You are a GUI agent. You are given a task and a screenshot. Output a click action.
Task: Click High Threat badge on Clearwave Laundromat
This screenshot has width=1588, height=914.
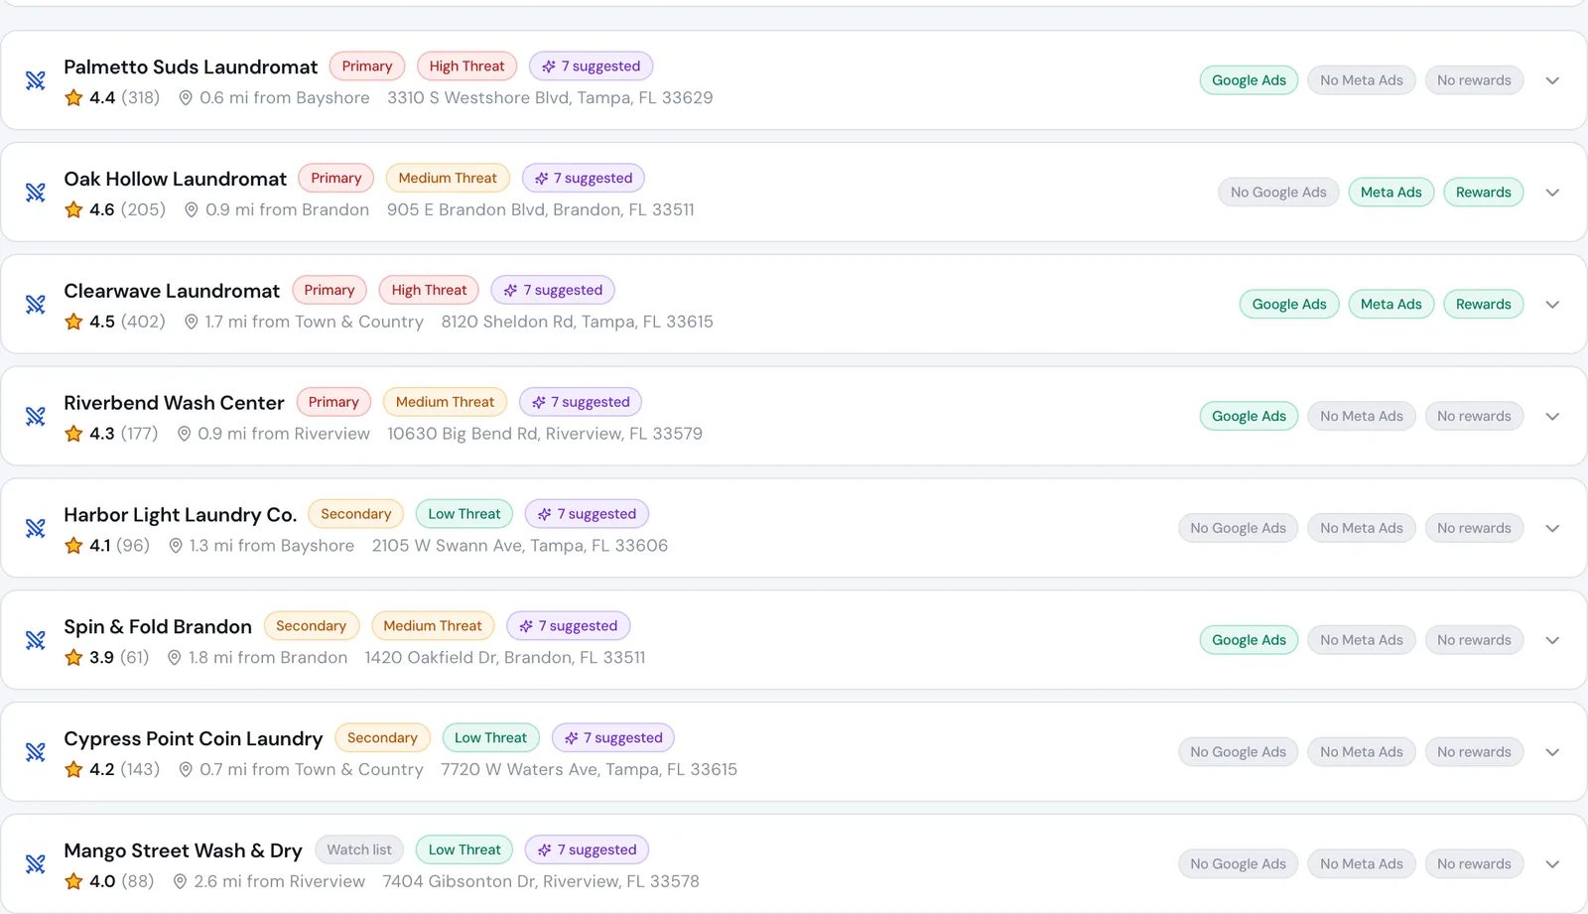pos(429,291)
